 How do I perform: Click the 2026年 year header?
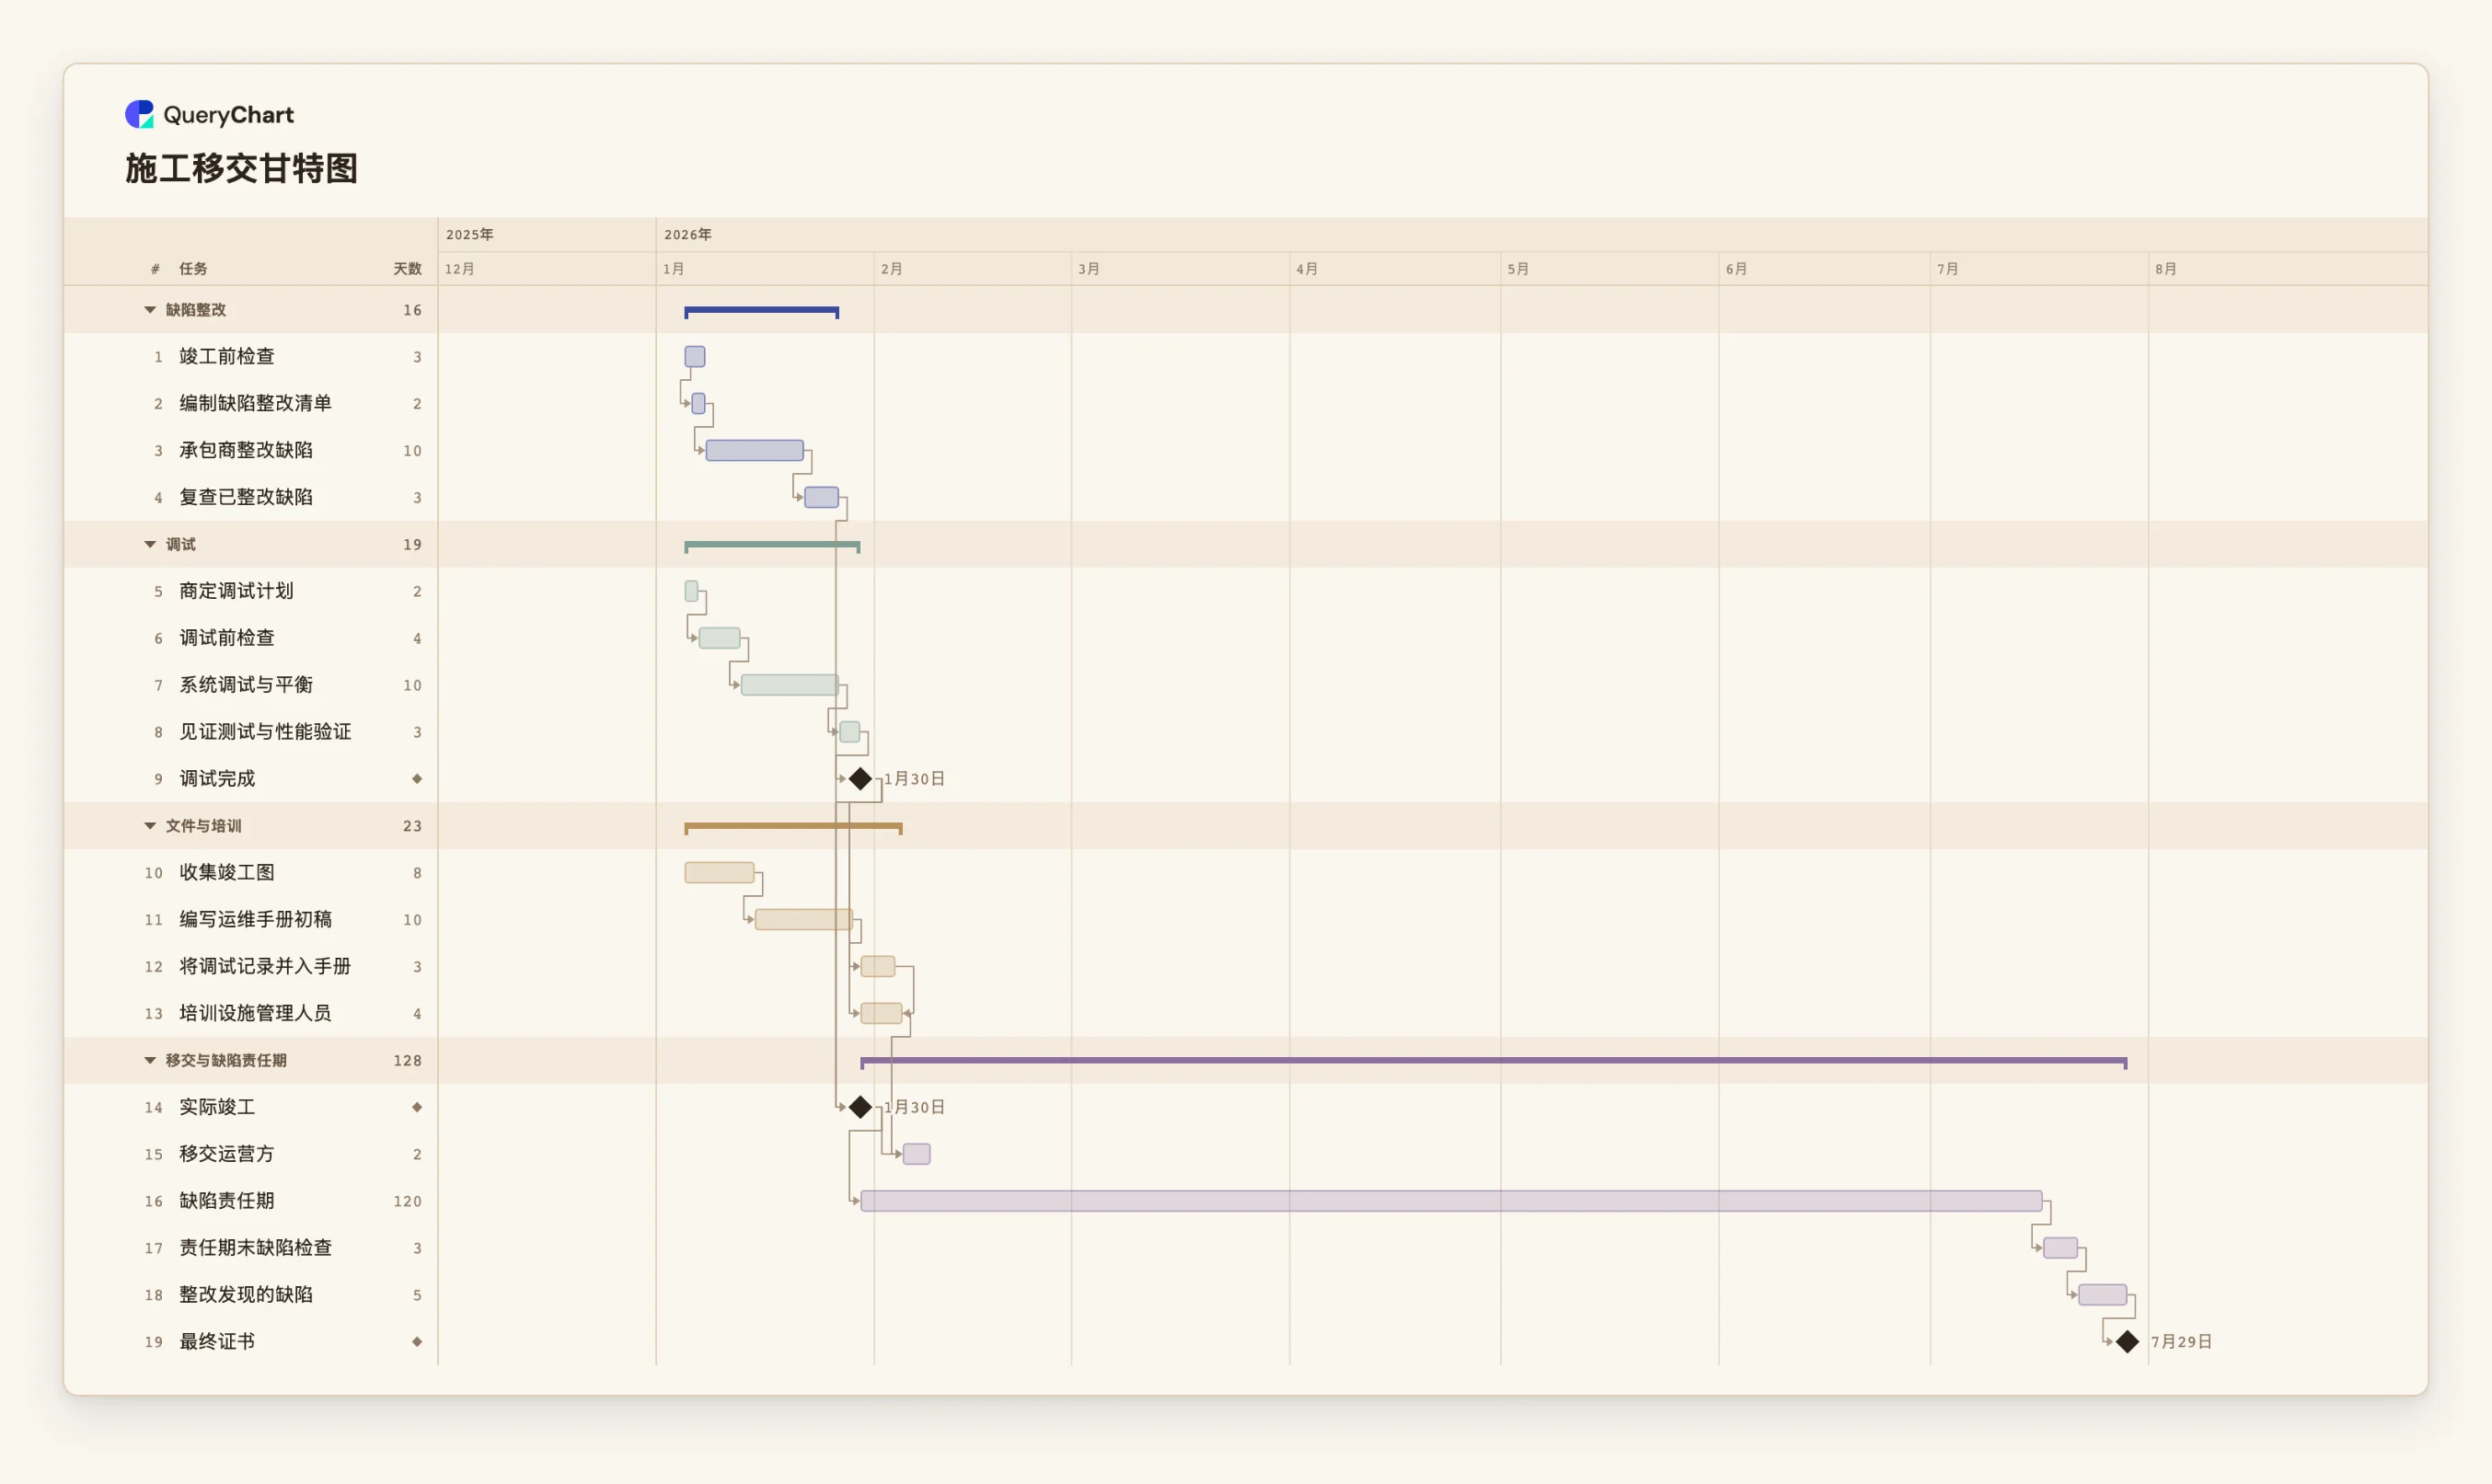tap(688, 235)
